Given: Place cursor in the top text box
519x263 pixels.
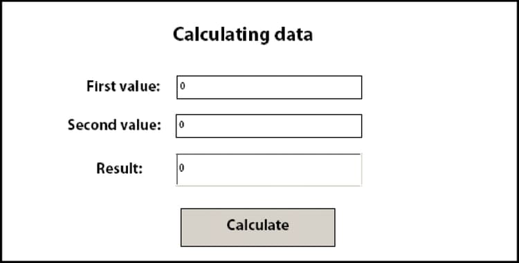Looking at the screenshot, I should coord(269,87).
